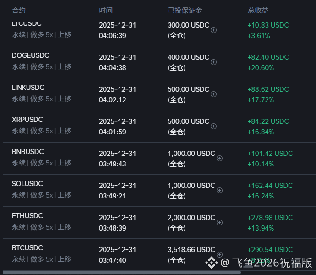Screen dimensions: 316x275
Task: Select the 总收益 column header
Action: pyautogui.click(x=258, y=10)
